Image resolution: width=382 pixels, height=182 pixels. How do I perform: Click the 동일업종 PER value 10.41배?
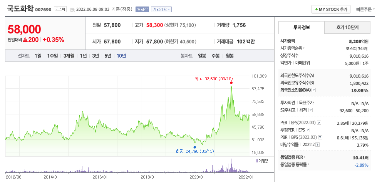[x=360, y=158]
